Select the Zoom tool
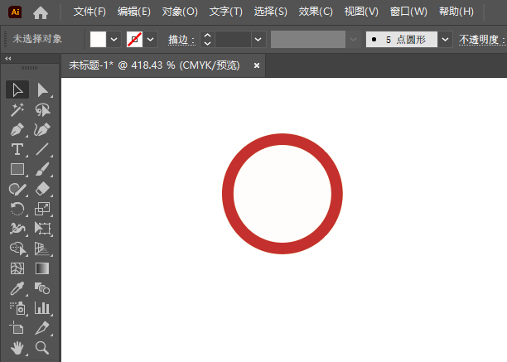 click(42, 348)
